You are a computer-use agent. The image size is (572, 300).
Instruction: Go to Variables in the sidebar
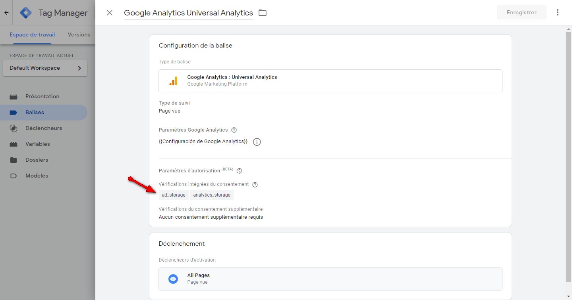pyautogui.click(x=38, y=144)
